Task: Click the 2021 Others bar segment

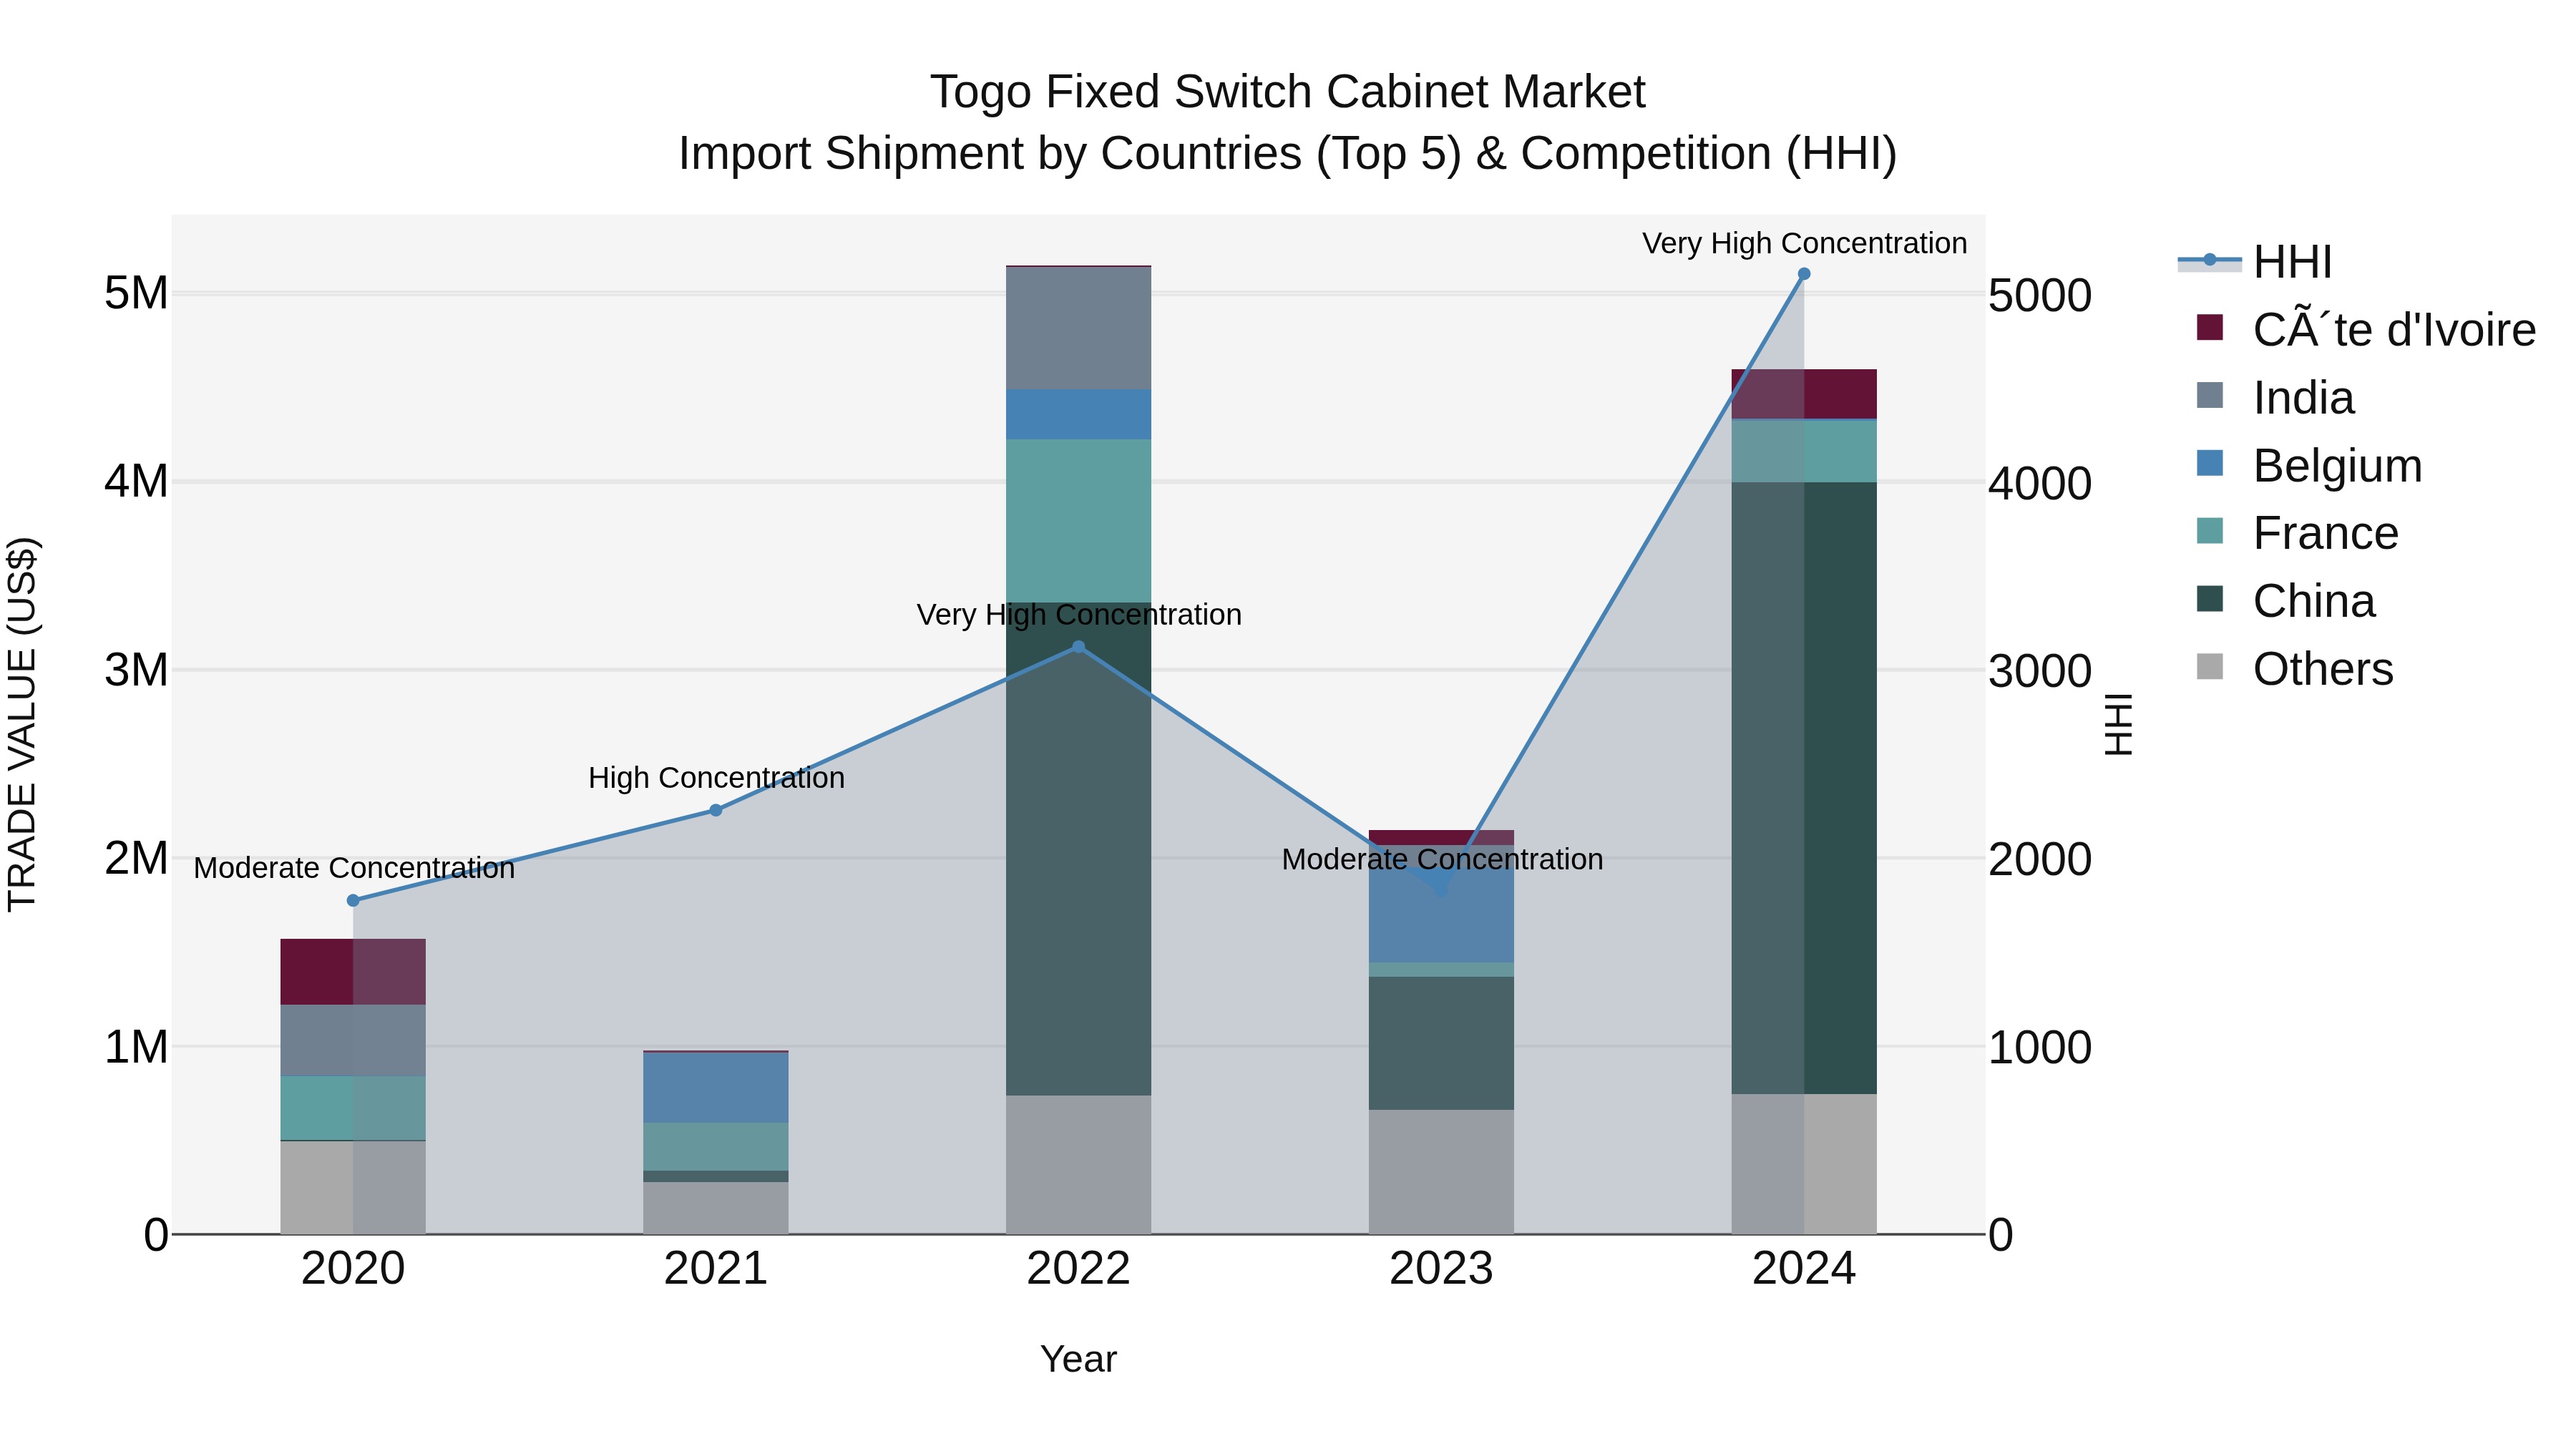Action: [716, 1209]
